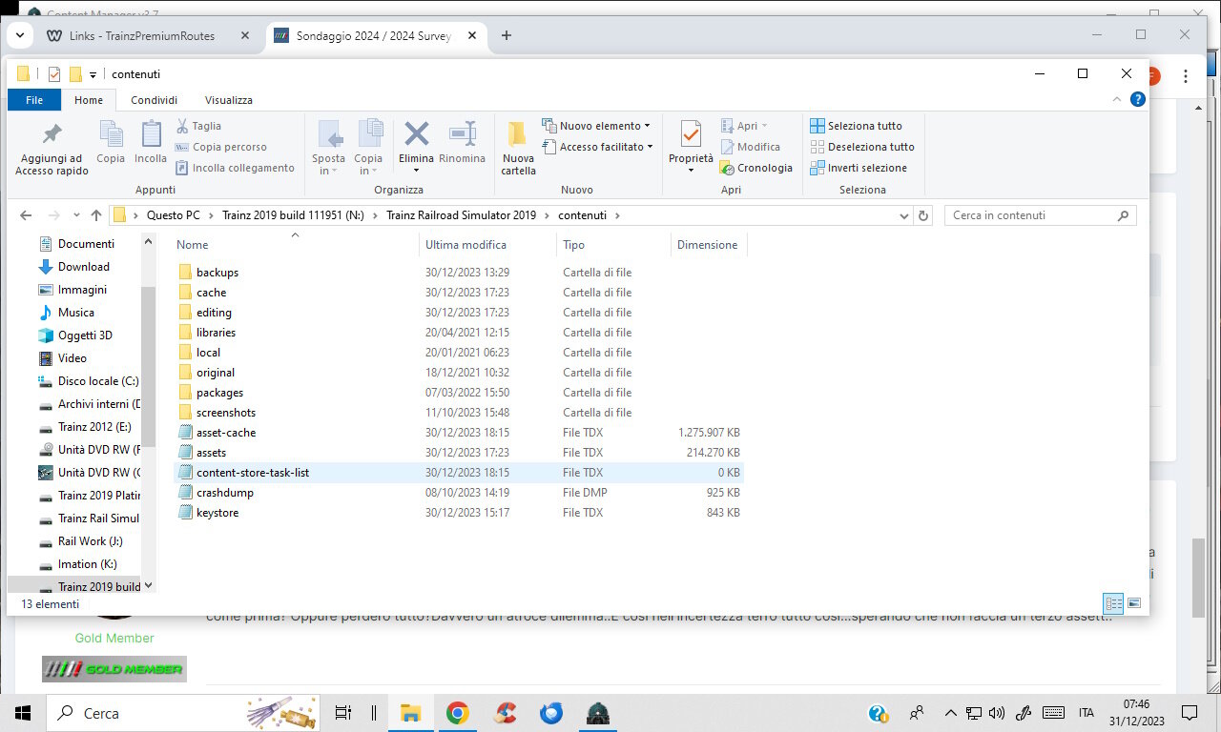Click Incolla collegamento in ribbon
The image size is (1221, 732).
pos(235,168)
